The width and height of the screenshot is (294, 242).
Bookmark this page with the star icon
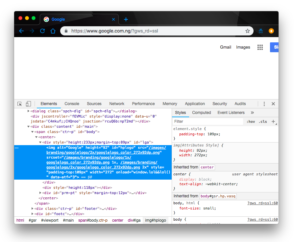[248, 31]
